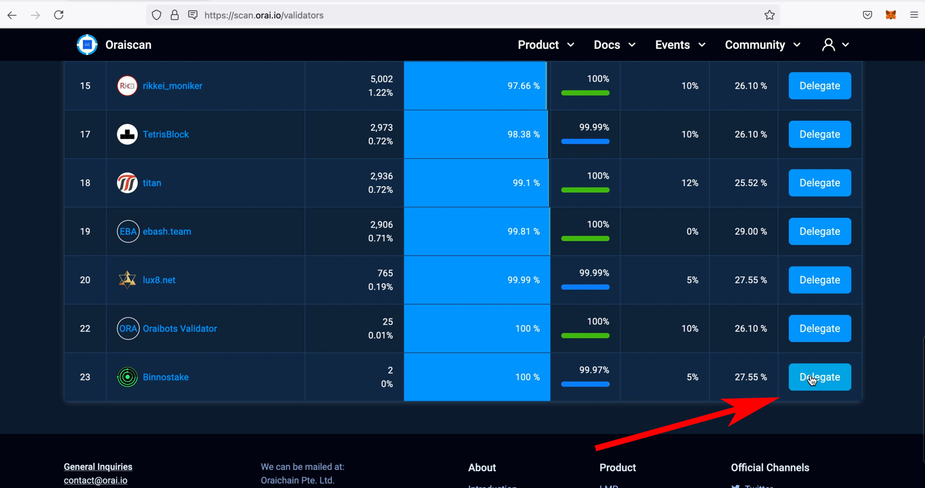This screenshot has width=925, height=488.
Task: Click the contact@orai.io email link
Action: (95, 480)
